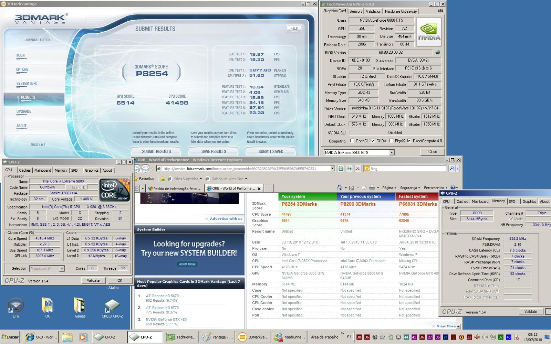The image size is (551, 344).
Task: Open SPD tab in right CPU-Z window
Action: pyautogui.click(x=512, y=202)
